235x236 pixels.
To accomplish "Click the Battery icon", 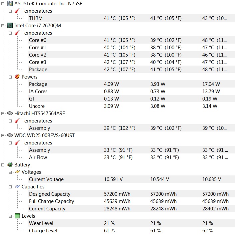I will (10, 164).
